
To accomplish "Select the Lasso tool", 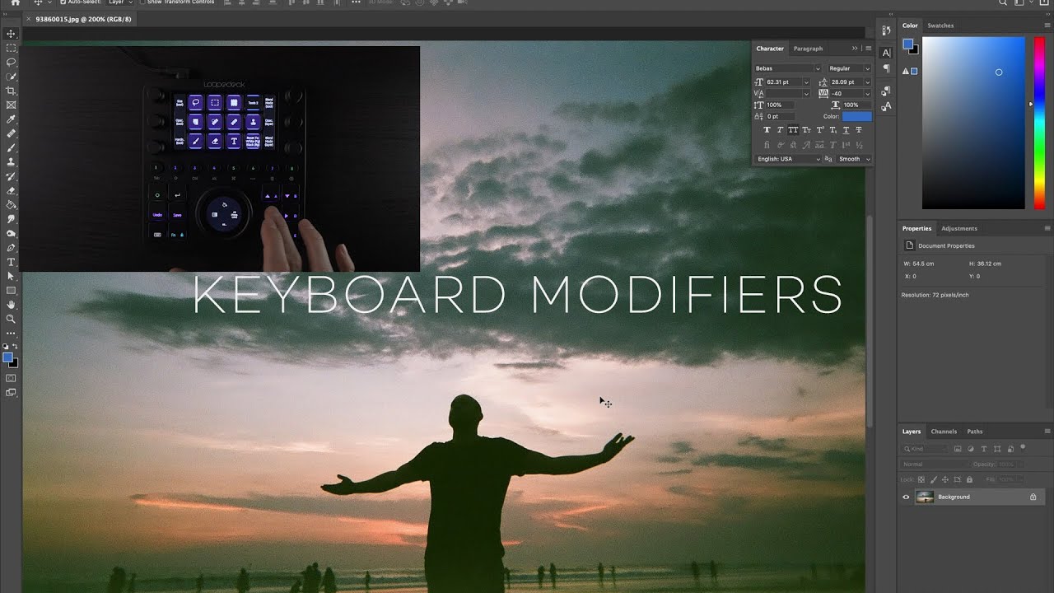I will tap(12, 62).
